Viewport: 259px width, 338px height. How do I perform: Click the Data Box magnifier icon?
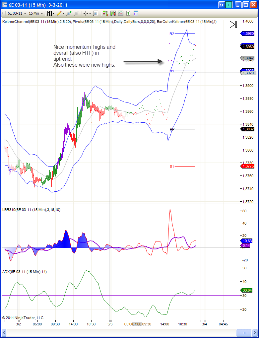pyautogui.click(x=96, y=13)
